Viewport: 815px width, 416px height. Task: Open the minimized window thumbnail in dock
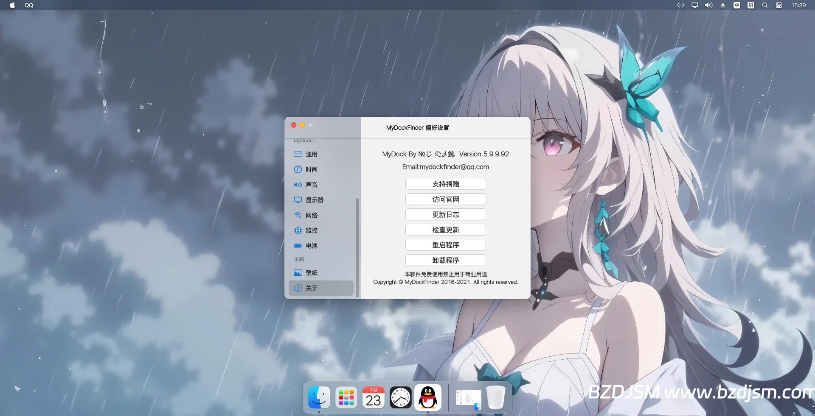pyautogui.click(x=468, y=398)
